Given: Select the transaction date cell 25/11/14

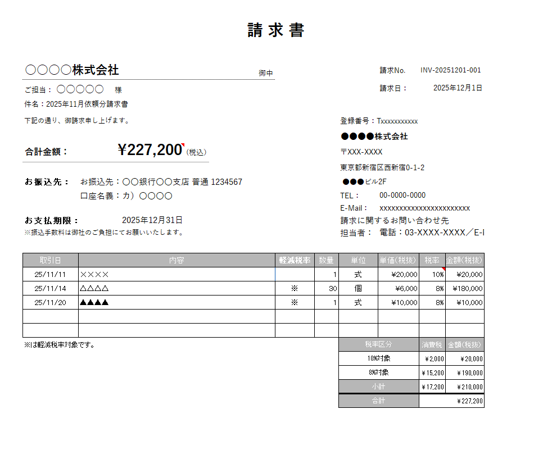Looking at the screenshot, I should (x=51, y=288).
